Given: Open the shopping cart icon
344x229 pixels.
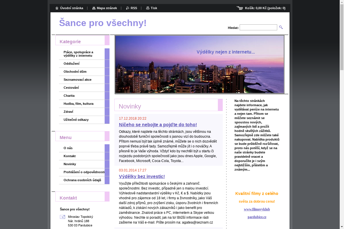Looking at the screenshot, I should pyautogui.click(x=240, y=8).
